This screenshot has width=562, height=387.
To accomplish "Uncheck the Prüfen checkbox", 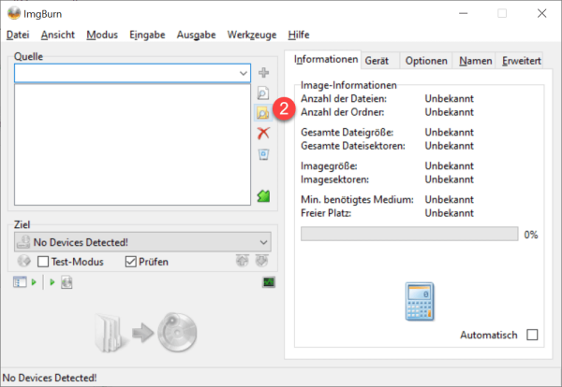I will click(131, 262).
